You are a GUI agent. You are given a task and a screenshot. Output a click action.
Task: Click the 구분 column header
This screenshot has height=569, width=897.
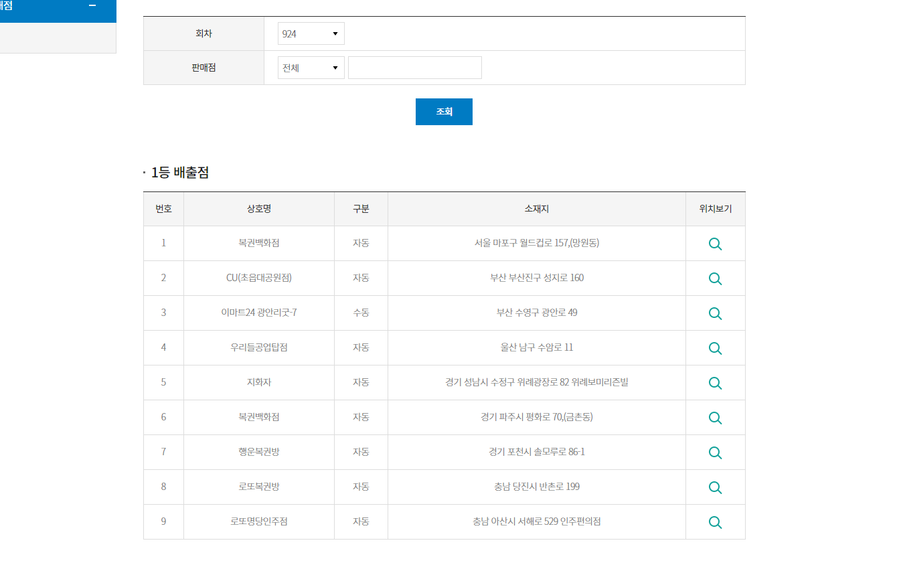(x=361, y=209)
